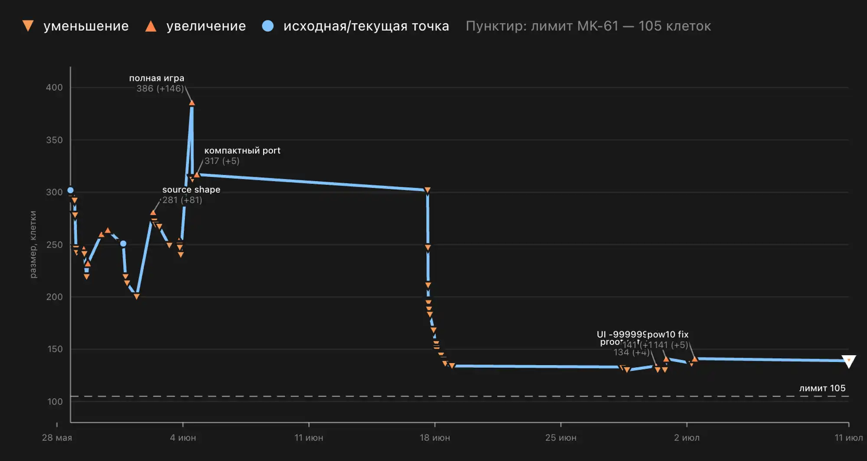The width and height of the screenshot is (867, 461).
Task: Click the '25 июн' x-axis date label
Action: pos(561,438)
